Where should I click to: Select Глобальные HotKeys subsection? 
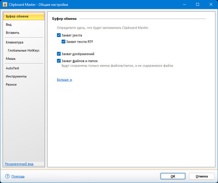tap(24, 50)
